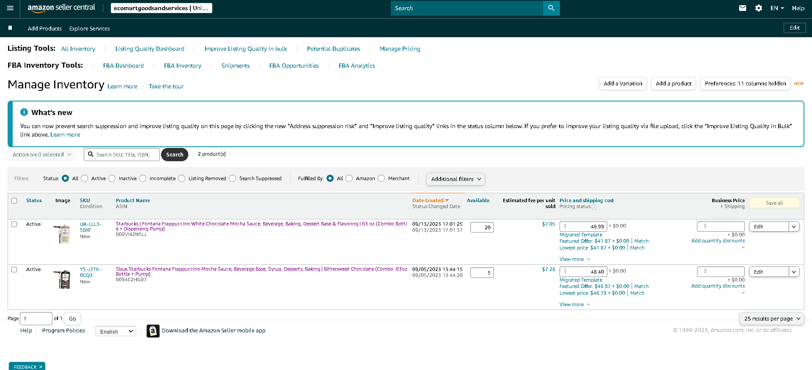
Task: Click Take the tour link
Action: (x=166, y=87)
